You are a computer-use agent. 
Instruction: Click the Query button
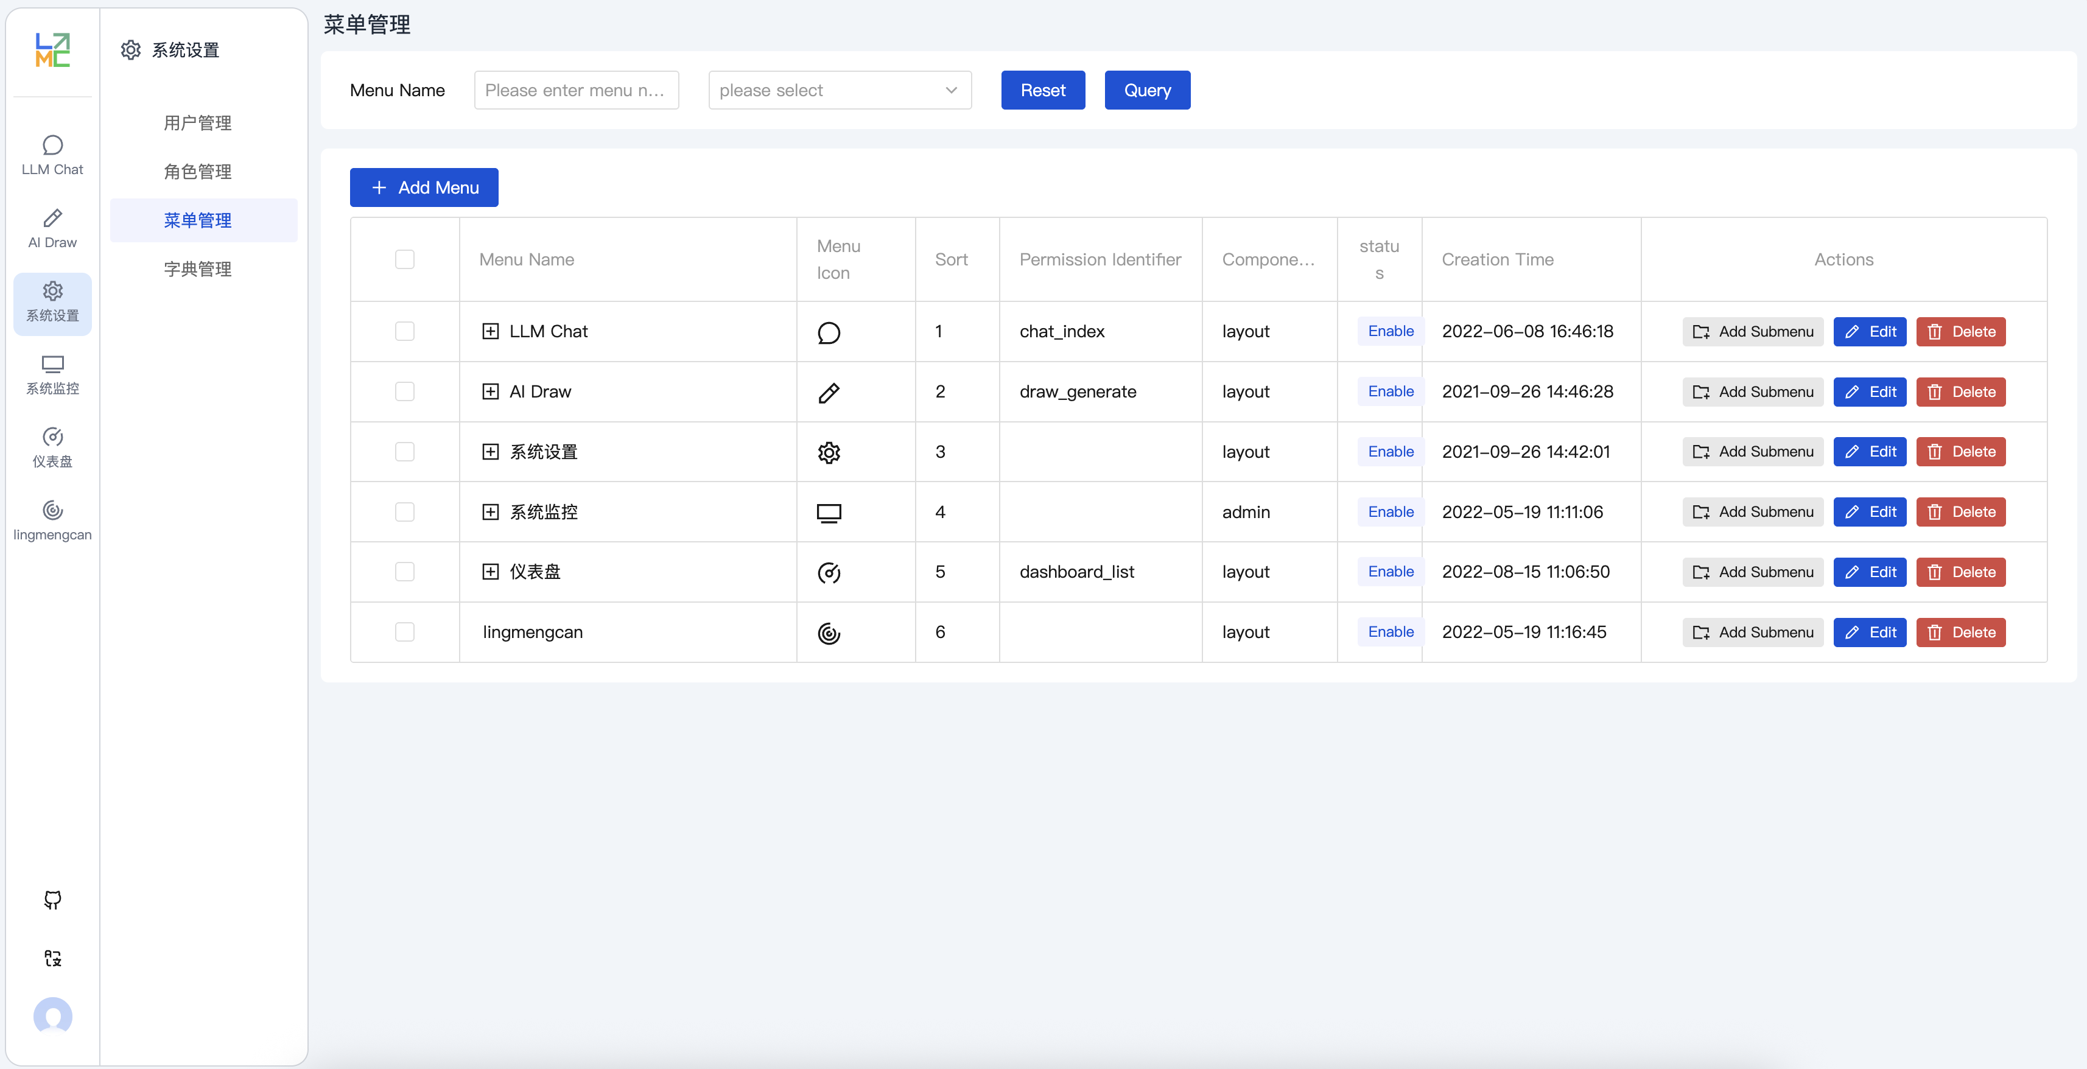coord(1147,90)
